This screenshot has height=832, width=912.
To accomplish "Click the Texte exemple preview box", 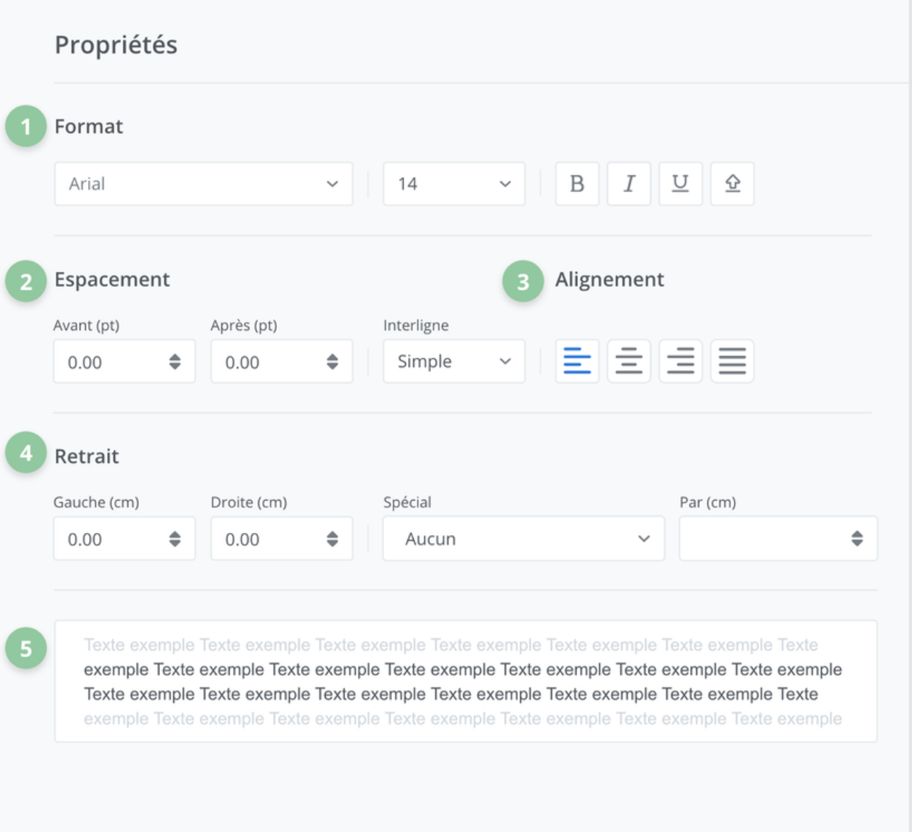I will (x=465, y=681).
